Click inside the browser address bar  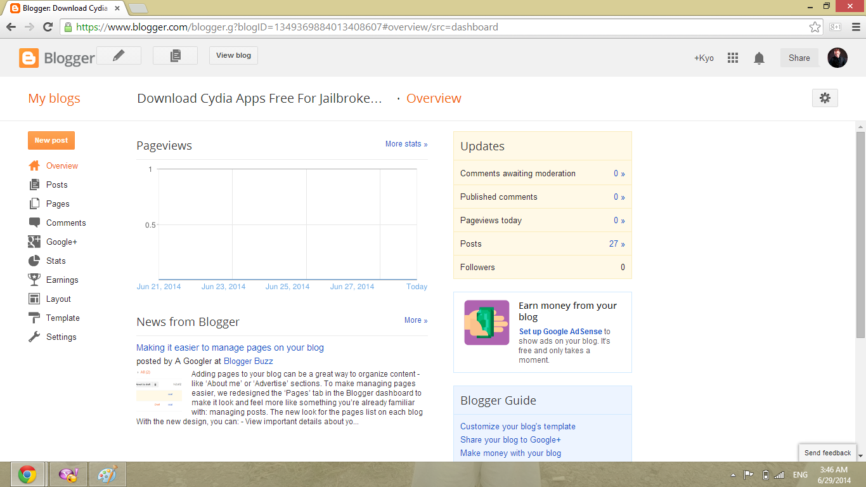tap(380, 27)
